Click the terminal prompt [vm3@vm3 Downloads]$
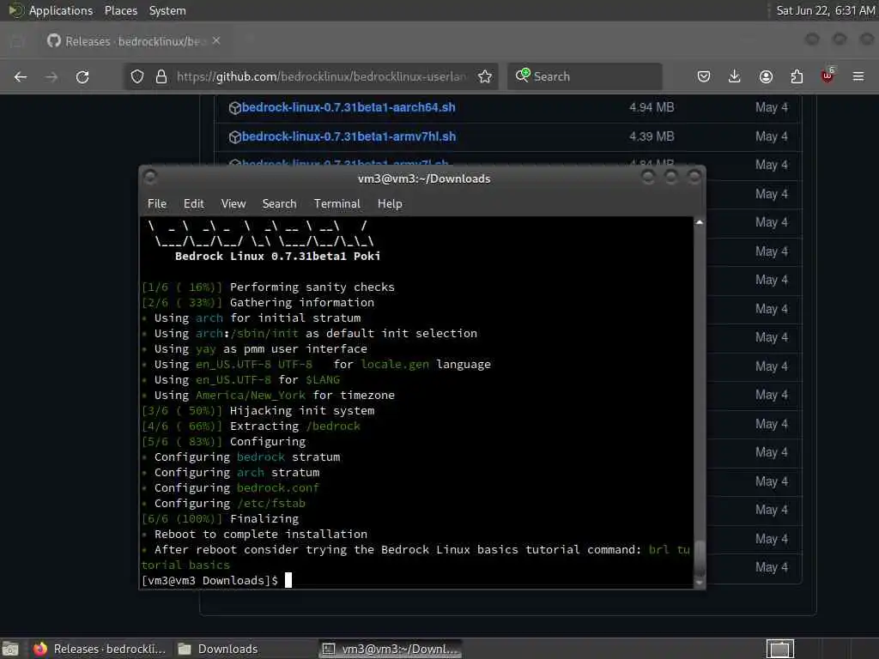Screen dimensions: 879x659 (x=209, y=581)
